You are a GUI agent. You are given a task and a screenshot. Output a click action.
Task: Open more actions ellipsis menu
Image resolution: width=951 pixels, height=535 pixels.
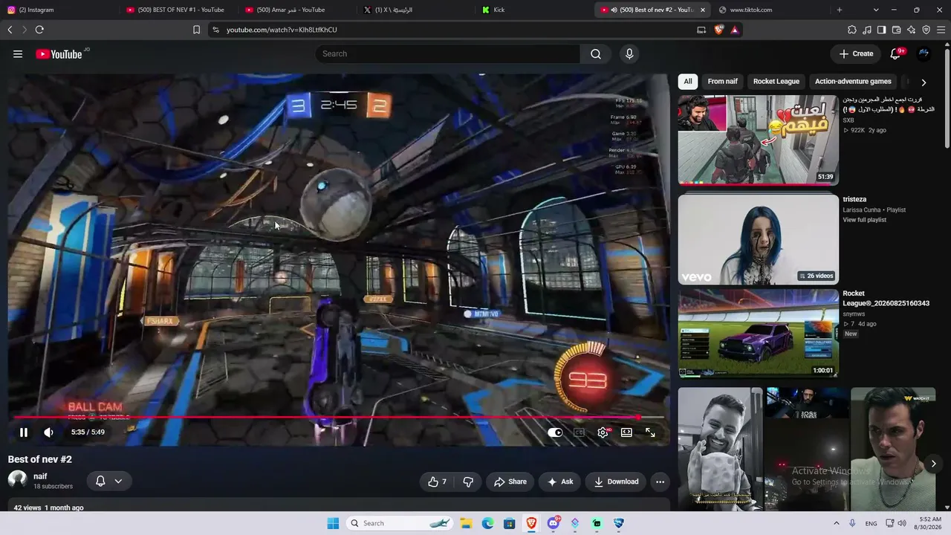click(x=660, y=481)
